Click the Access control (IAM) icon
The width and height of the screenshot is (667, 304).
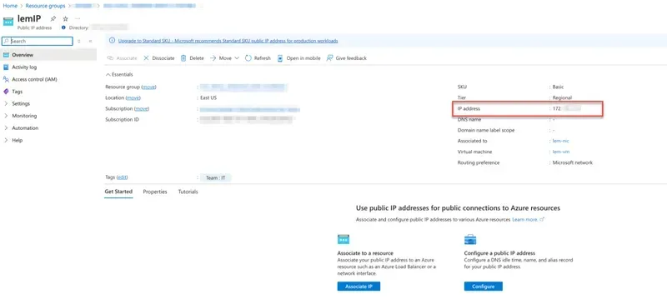[6, 79]
